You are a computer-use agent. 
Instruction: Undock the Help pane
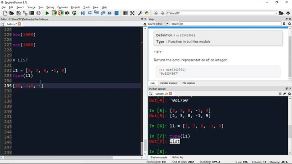(x=287, y=19)
